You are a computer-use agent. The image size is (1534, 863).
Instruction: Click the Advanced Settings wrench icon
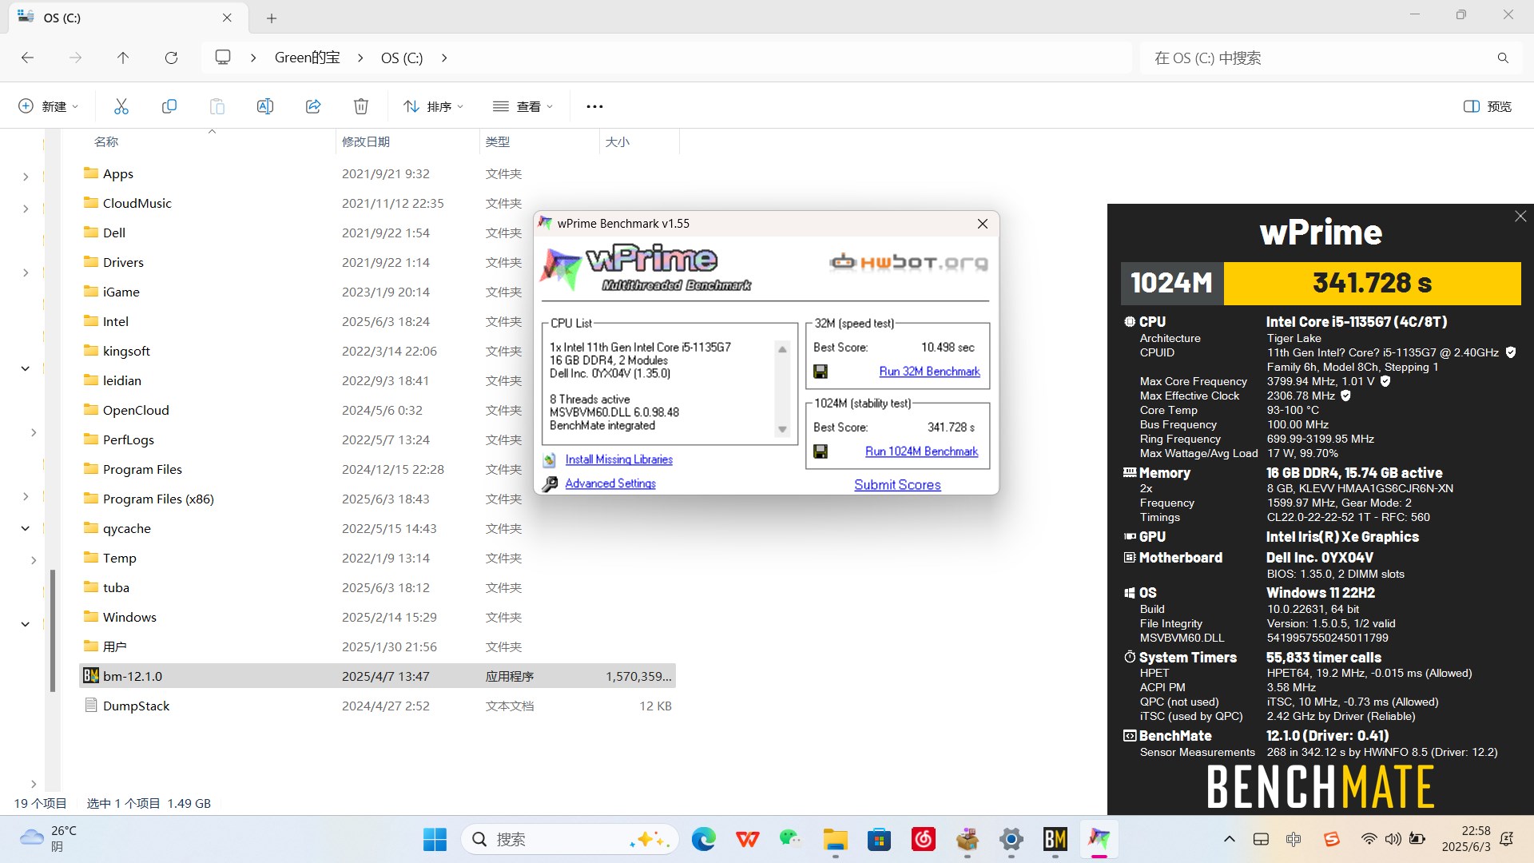click(550, 484)
